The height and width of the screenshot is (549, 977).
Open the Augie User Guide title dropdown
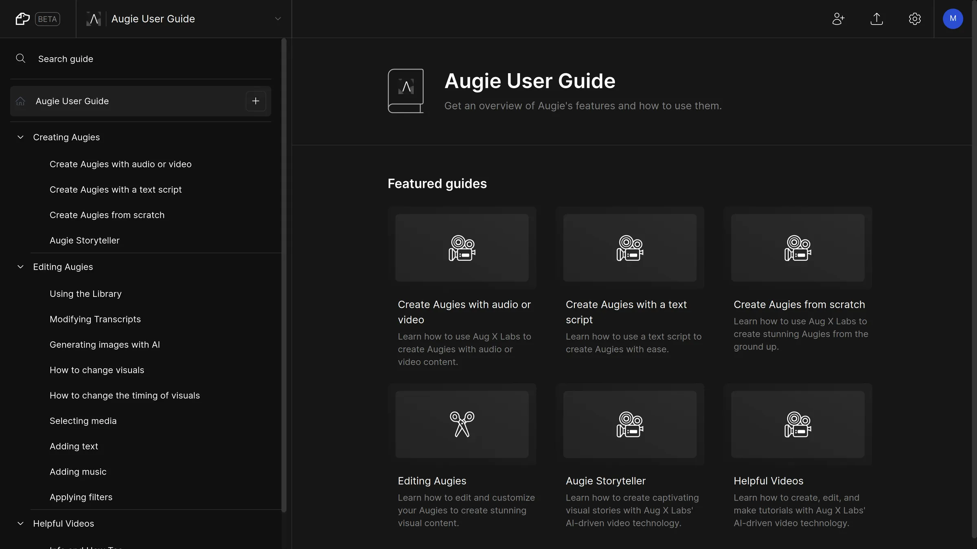click(278, 19)
